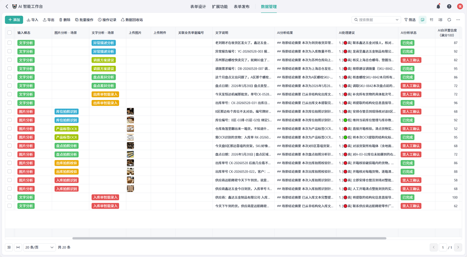The height and width of the screenshot is (257, 467).
Task: Click the AI 智能工作台 bear logo
Action: tap(14, 7)
